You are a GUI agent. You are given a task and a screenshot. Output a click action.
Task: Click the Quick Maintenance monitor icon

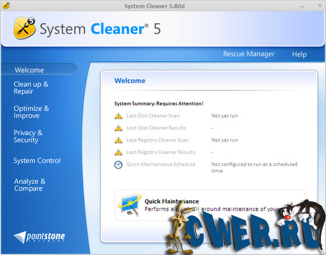tap(129, 205)
